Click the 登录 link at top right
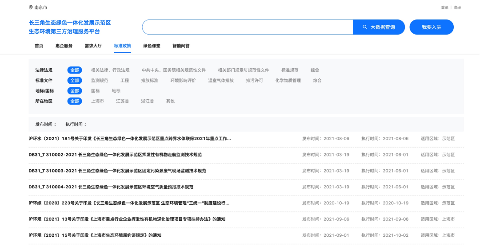The width and height of the screenshot is (480, 246). pyautogui.click(x=445, y=8)
